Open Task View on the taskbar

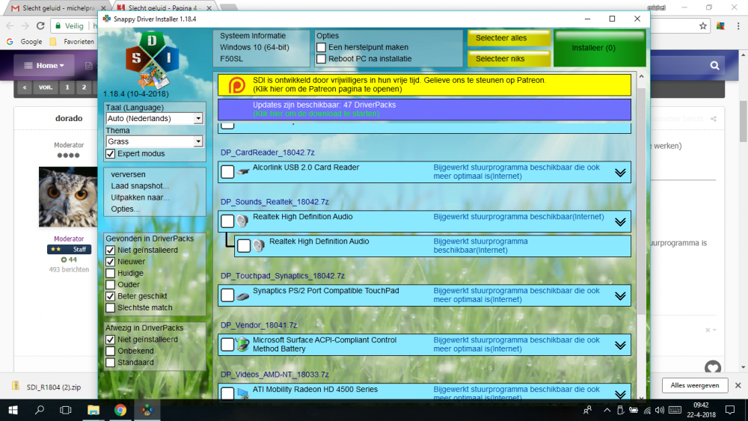coord(66,410)
